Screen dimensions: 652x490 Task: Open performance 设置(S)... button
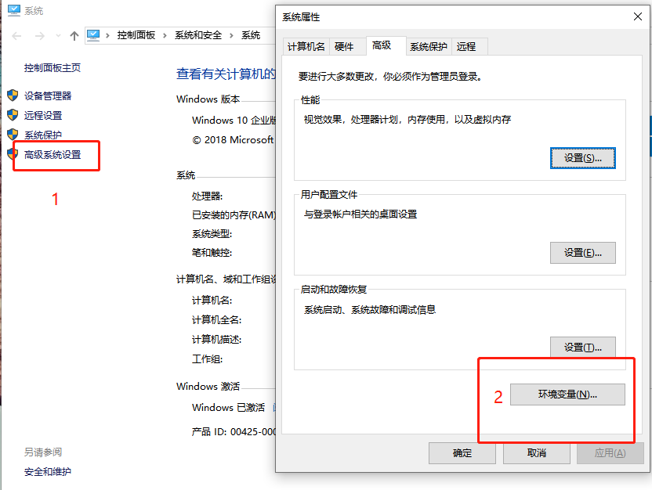582,158
